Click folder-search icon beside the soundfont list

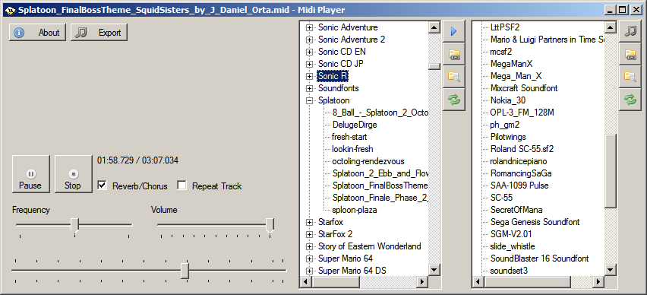click(630, 77)
